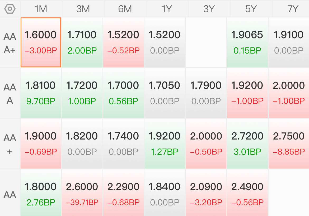Click AA 3Y cell with 2.0900

click(x=206, y=194)
